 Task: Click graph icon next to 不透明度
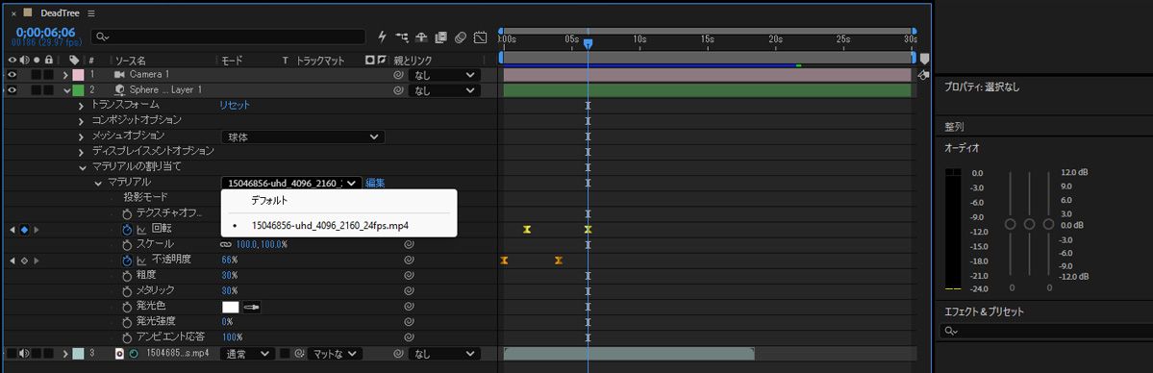pos(141,260)
